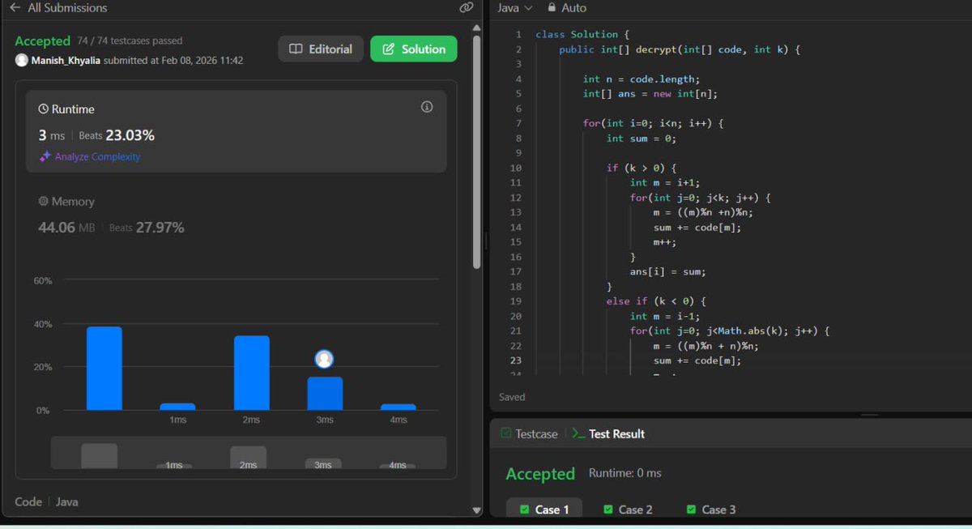Click the green check icon on Case 1
Image resolution: width=972 pixels, height=529 pixels.
[524, 510]
